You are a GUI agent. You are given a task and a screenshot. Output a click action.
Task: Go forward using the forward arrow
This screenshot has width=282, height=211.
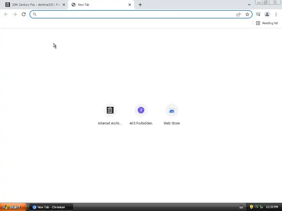click(x=15, y=14)
